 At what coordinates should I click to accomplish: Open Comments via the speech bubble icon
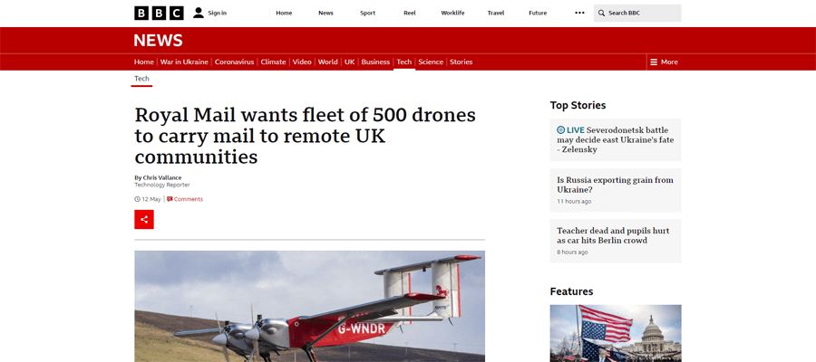click(x=170, y=199)
